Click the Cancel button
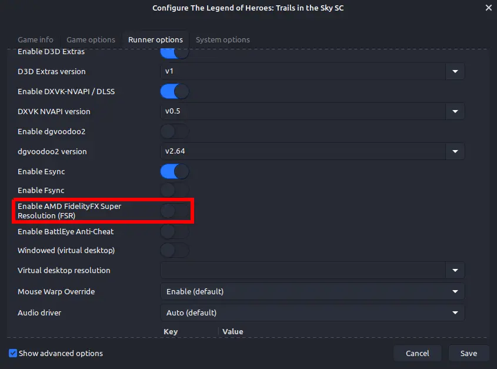497x369 pixels. coord(417,353)
